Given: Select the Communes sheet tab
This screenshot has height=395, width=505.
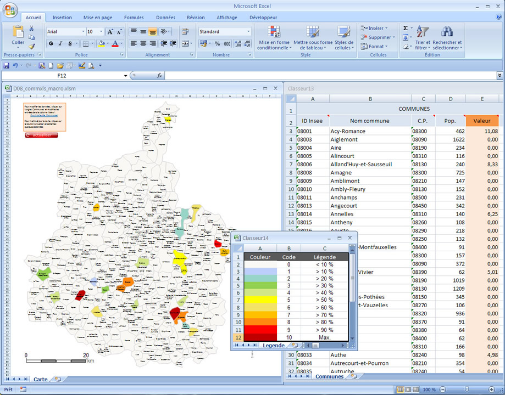Looking at the screenshot, I should coord(330,376).
